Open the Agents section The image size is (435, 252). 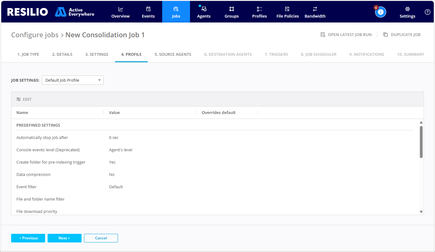click(x=204, y=12)
